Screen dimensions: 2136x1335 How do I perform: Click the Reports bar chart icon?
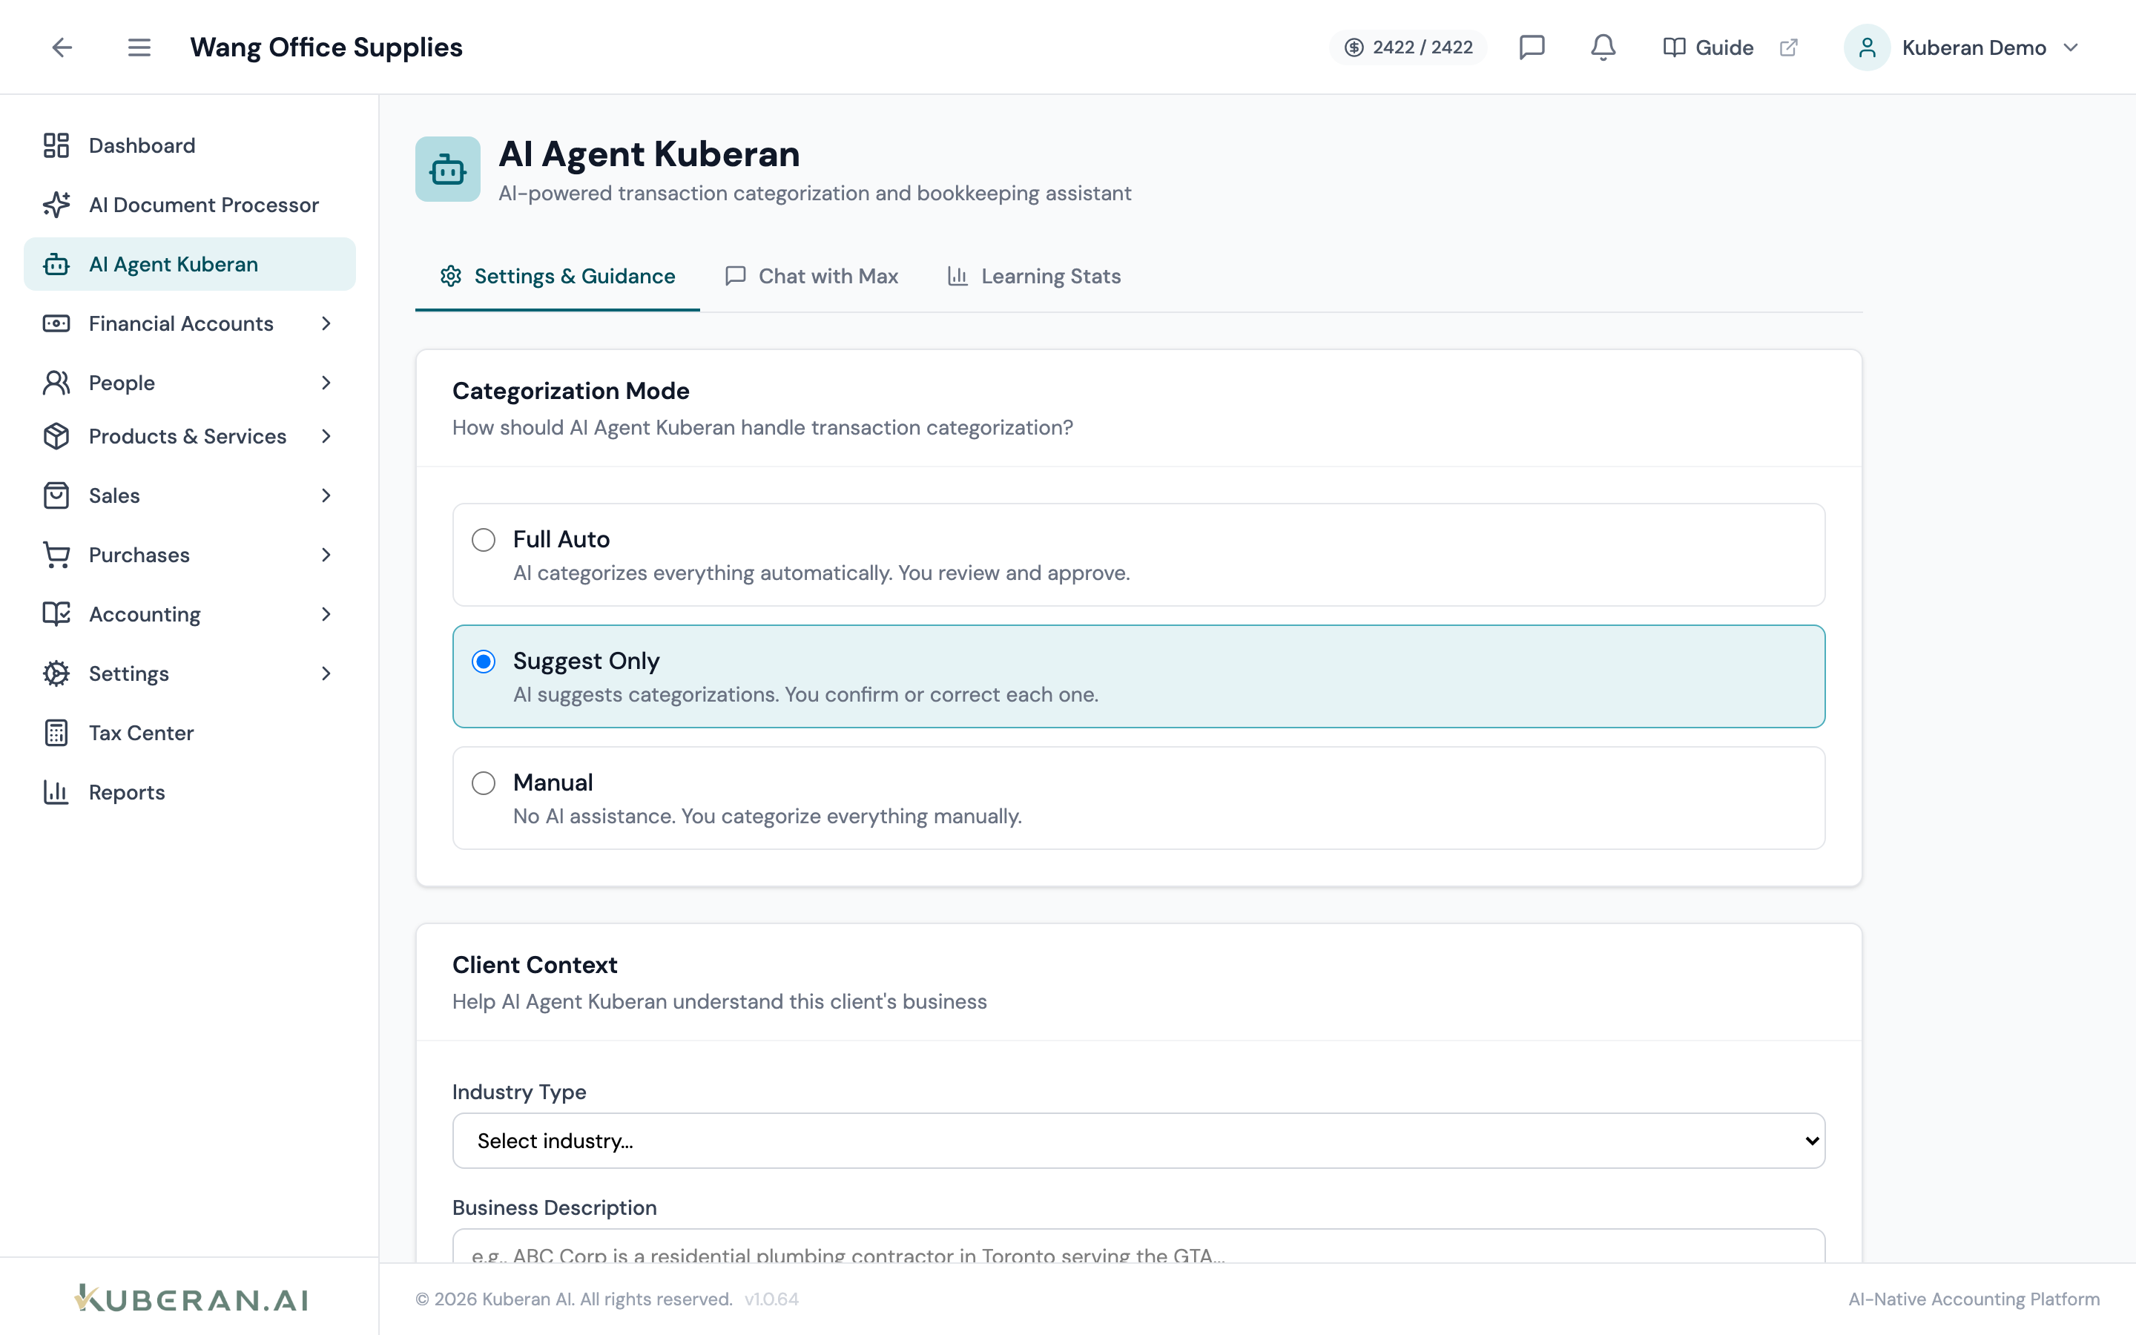(56, 792)
